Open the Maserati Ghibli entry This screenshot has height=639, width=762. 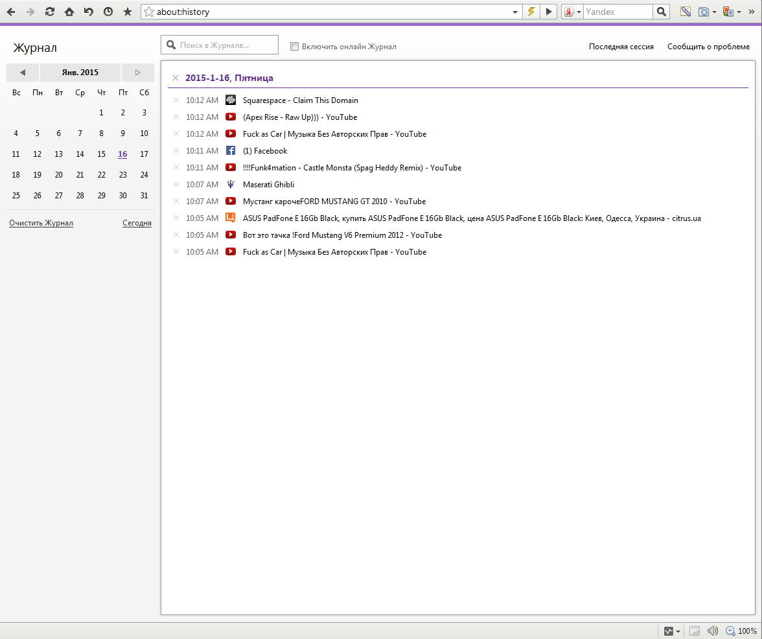pyautogui.click(x=268, y=184)
